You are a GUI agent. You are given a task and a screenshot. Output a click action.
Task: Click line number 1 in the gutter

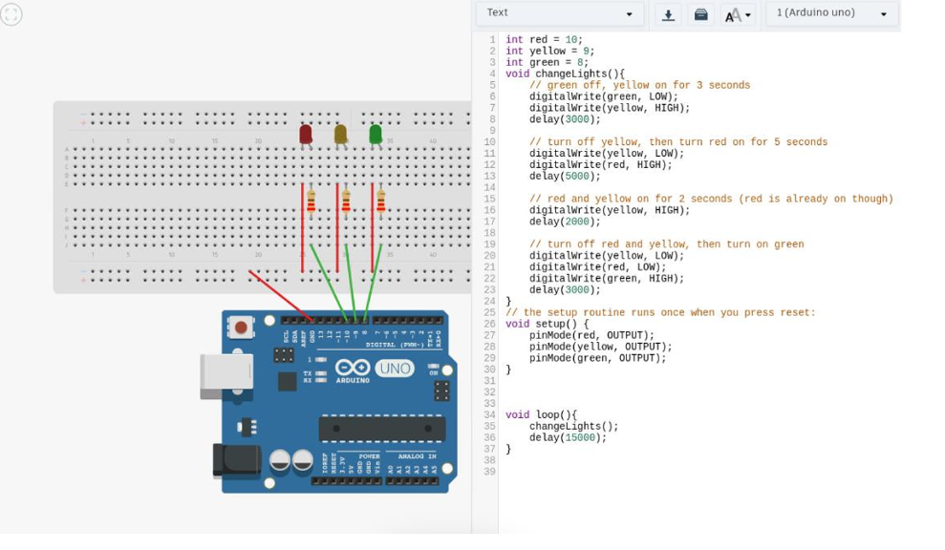coord(492,40)
